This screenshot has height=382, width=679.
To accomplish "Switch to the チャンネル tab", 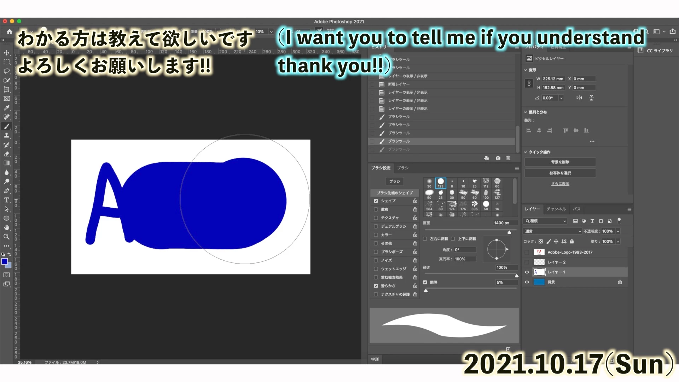I will click(556, 209).
